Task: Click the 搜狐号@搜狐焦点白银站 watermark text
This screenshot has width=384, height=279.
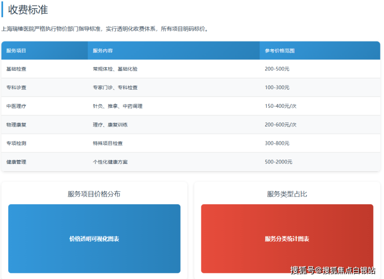Action: pos(333,270)
